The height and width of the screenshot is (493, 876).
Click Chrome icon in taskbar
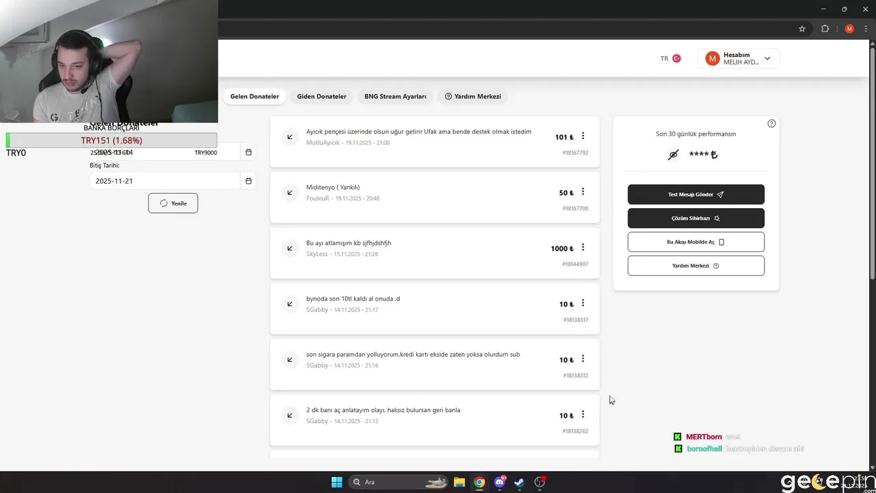480,482
